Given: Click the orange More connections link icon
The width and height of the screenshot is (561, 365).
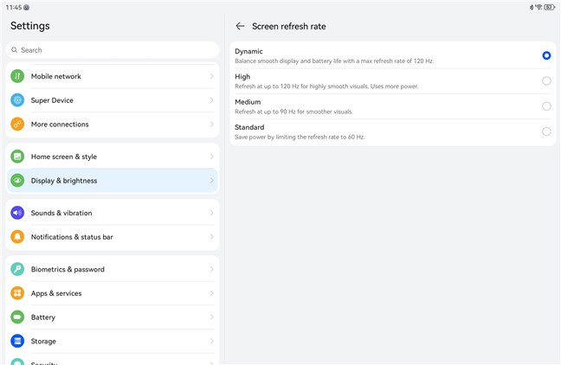Looking at the screenshot, I should [17, 124].
